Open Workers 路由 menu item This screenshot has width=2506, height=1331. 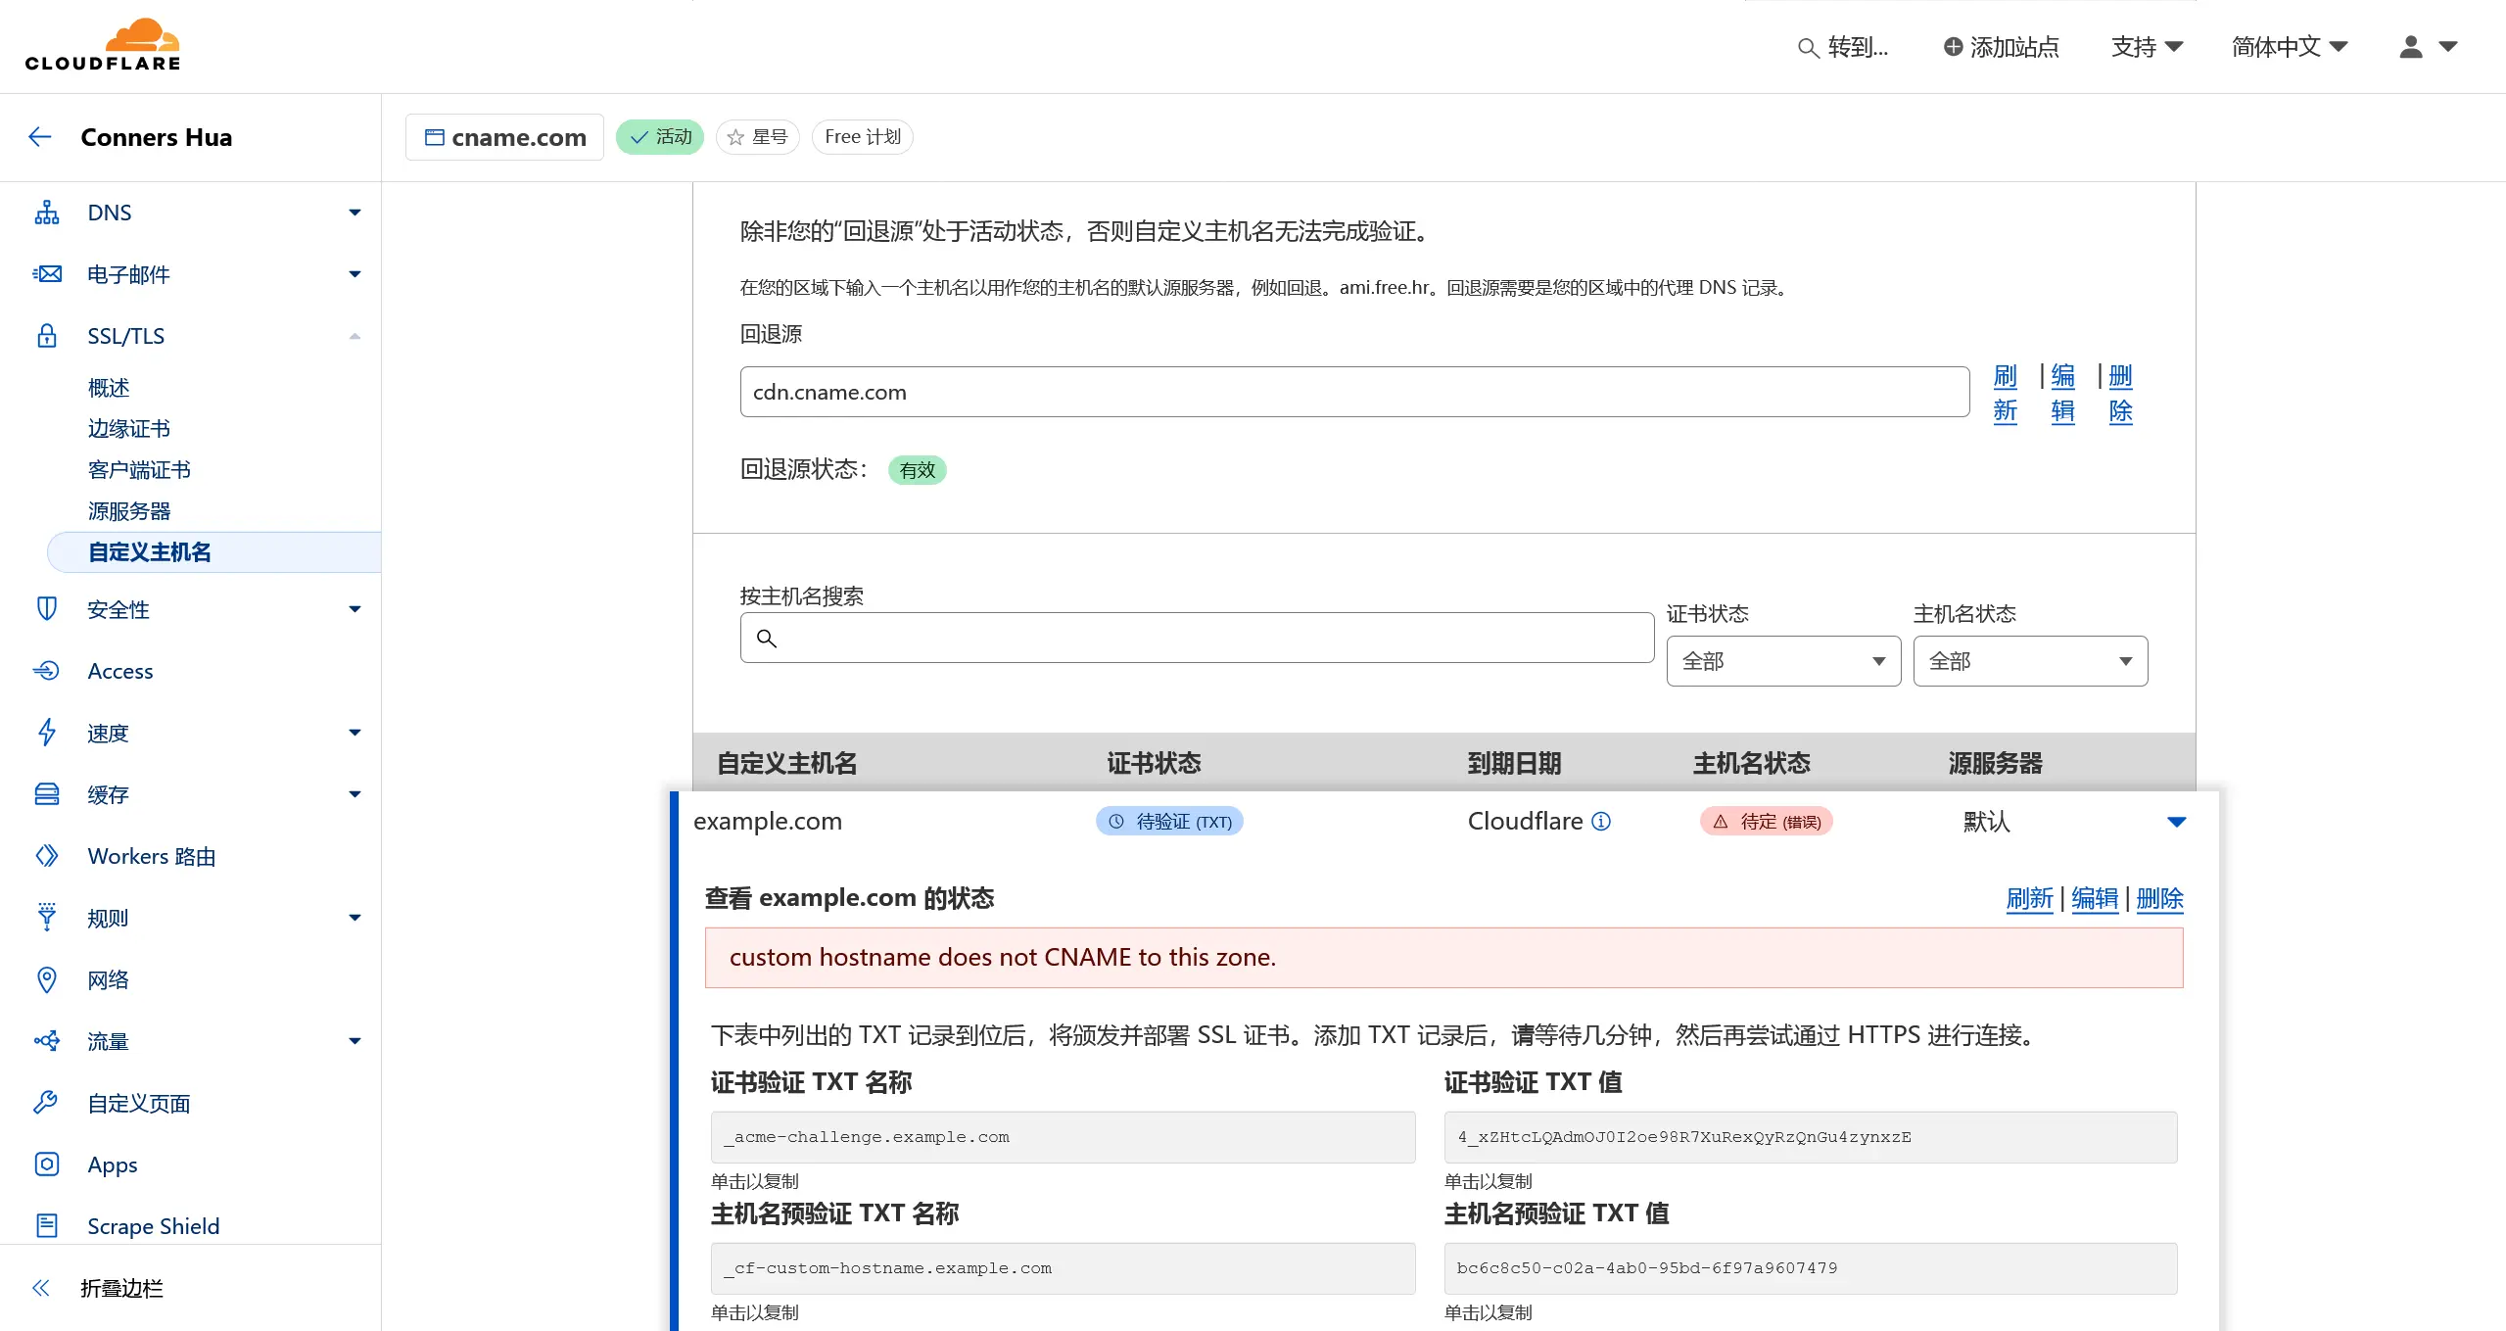(152, 856)
